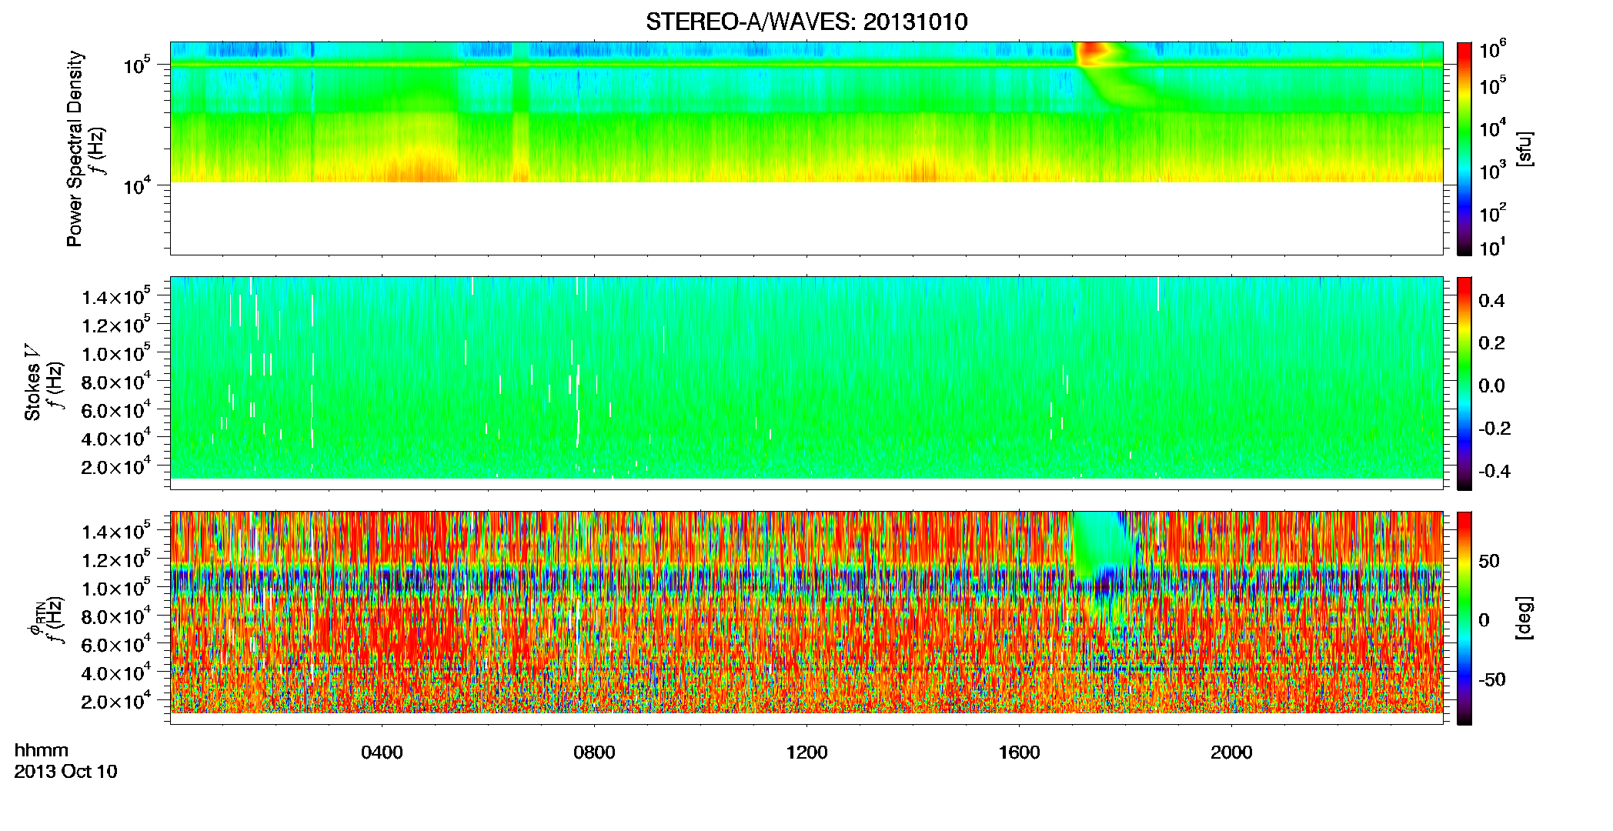
Task: Select 6.0×10^4 tick in the Stokes V panel
Action: pos(117,410)
